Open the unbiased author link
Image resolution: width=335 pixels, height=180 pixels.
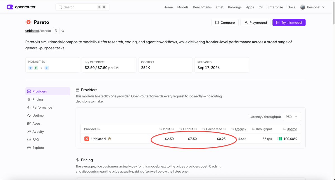pos(32,31)
